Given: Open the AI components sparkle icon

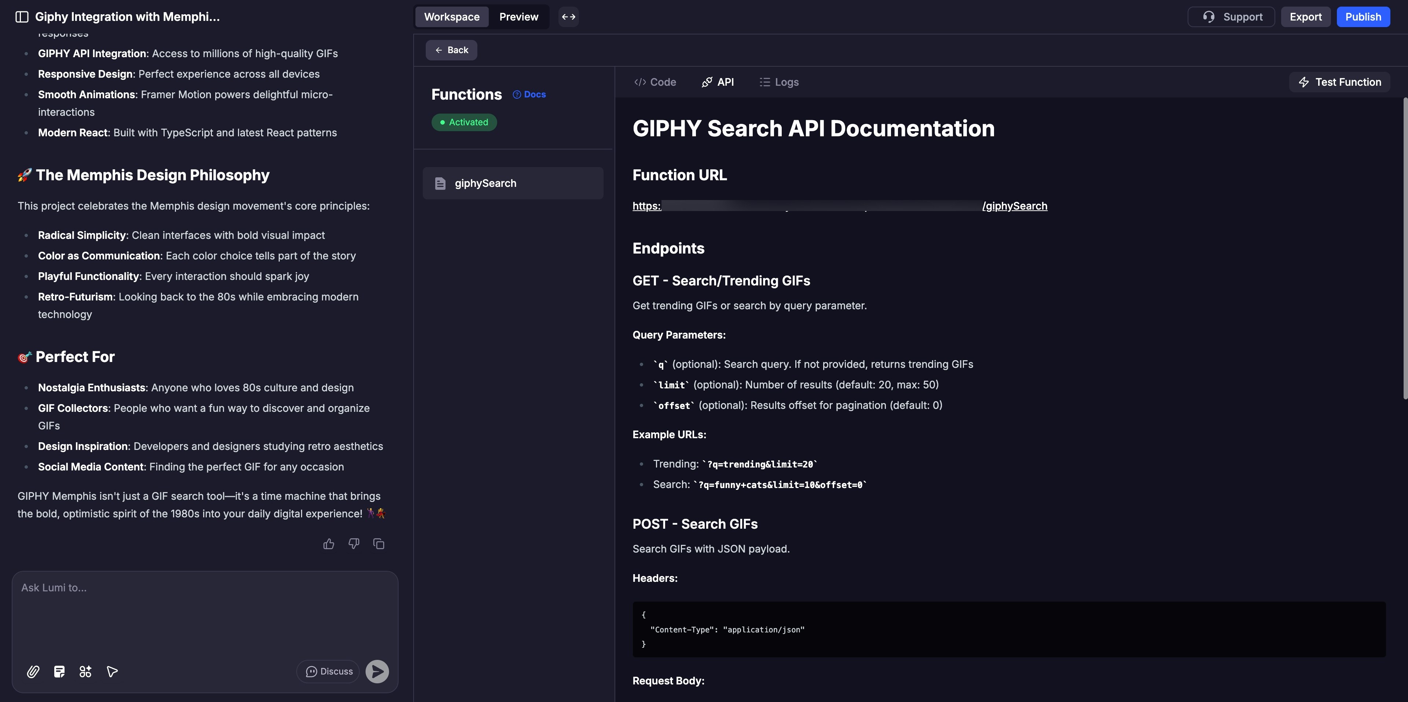Looking at the screenshot, I should tap(85, 672).
